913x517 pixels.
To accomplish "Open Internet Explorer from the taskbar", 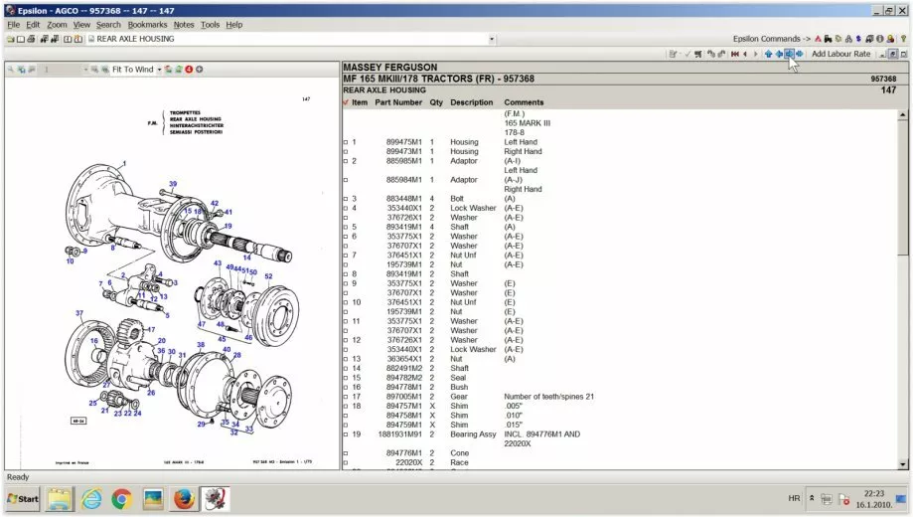I will (91, 499).
